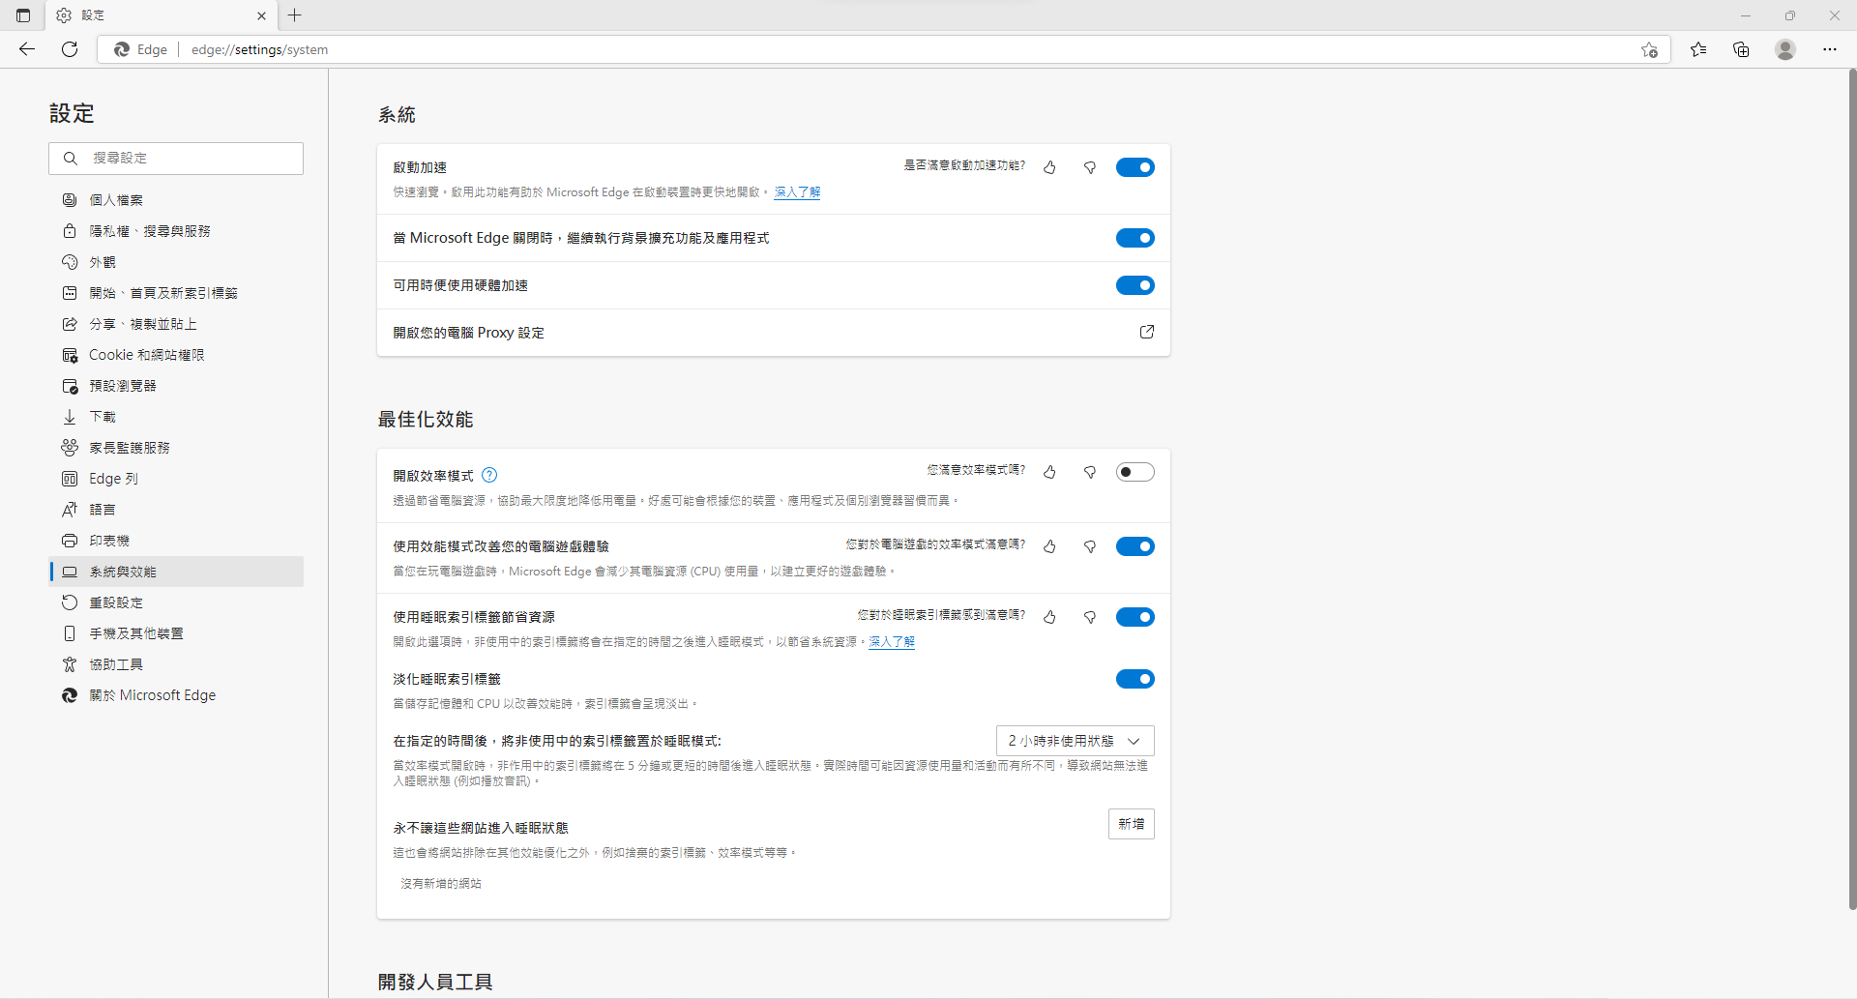Image resolution: width=1857 pixels, height=999 pixels.
Task: Toggle 使用睡眠索引標籤節省資源 switch
Action: pos(1135,617)
